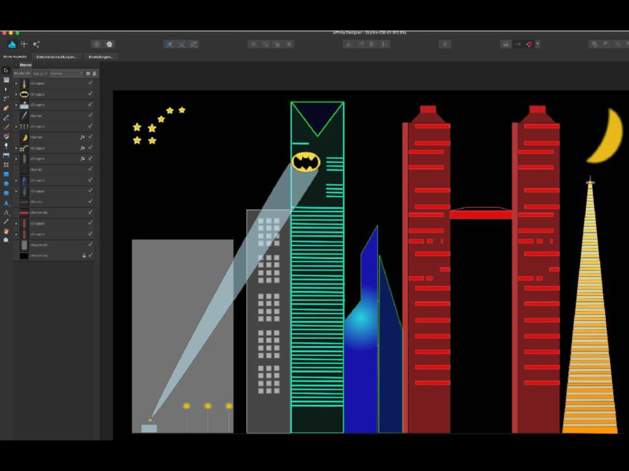Screen dimensions: 629x471
Task: Hide the bat logo group layer
Action: (x=90, y=94)
